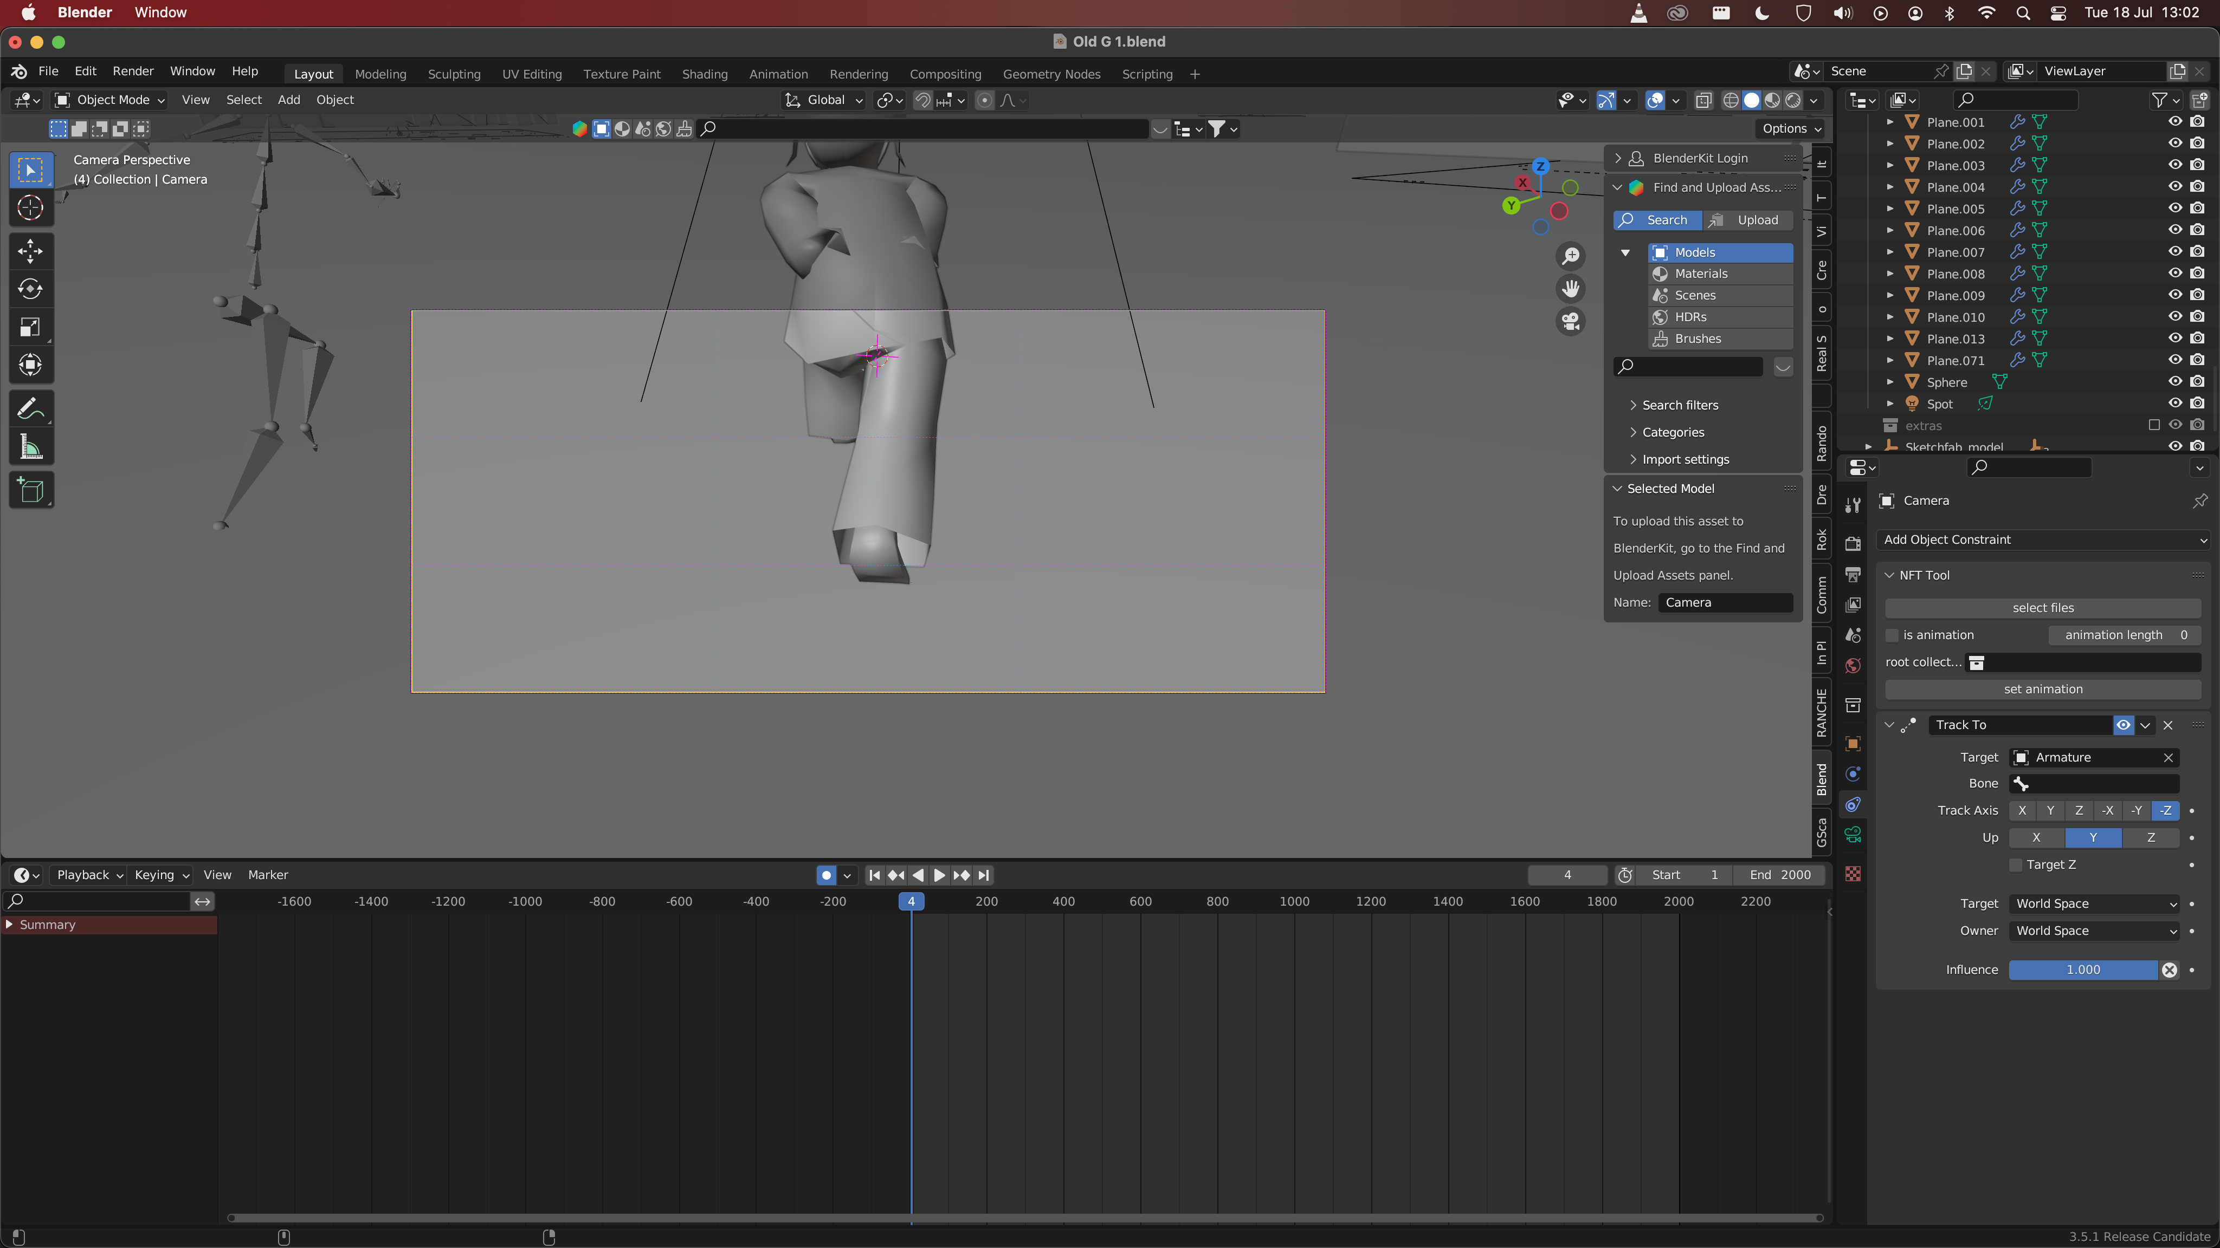Select the Move tool

[30, 251]
